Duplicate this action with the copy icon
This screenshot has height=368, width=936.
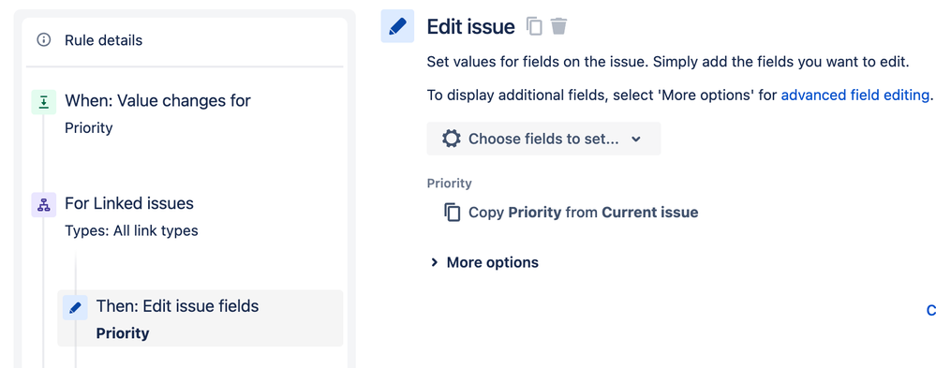coord(534,26)
